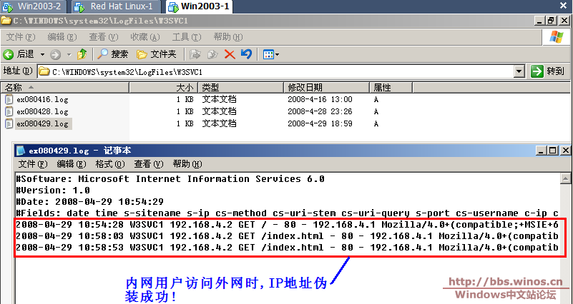Open the 工具(T) tools menu
This screenshot has width=573, height=304.
point(187,37)
